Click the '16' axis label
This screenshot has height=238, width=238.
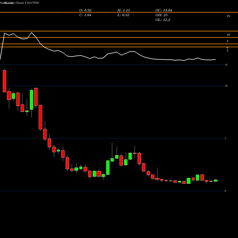[228, 16]
